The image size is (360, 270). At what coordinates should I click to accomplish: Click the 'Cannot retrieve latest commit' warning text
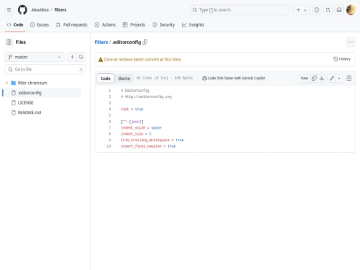143,59
